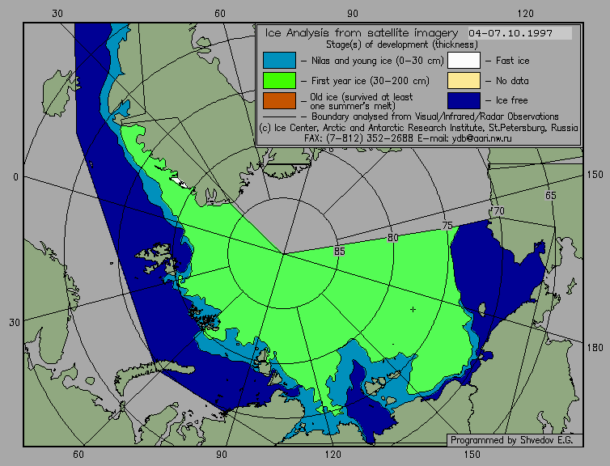
Task: Click the white fast ice patch near Greenland
Action: [x=181, y=182]
